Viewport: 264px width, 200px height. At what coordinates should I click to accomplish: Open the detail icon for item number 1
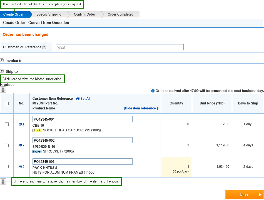[20, 124]
